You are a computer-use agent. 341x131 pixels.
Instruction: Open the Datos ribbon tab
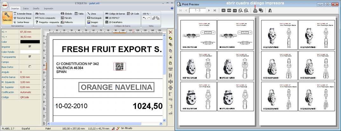26,9
